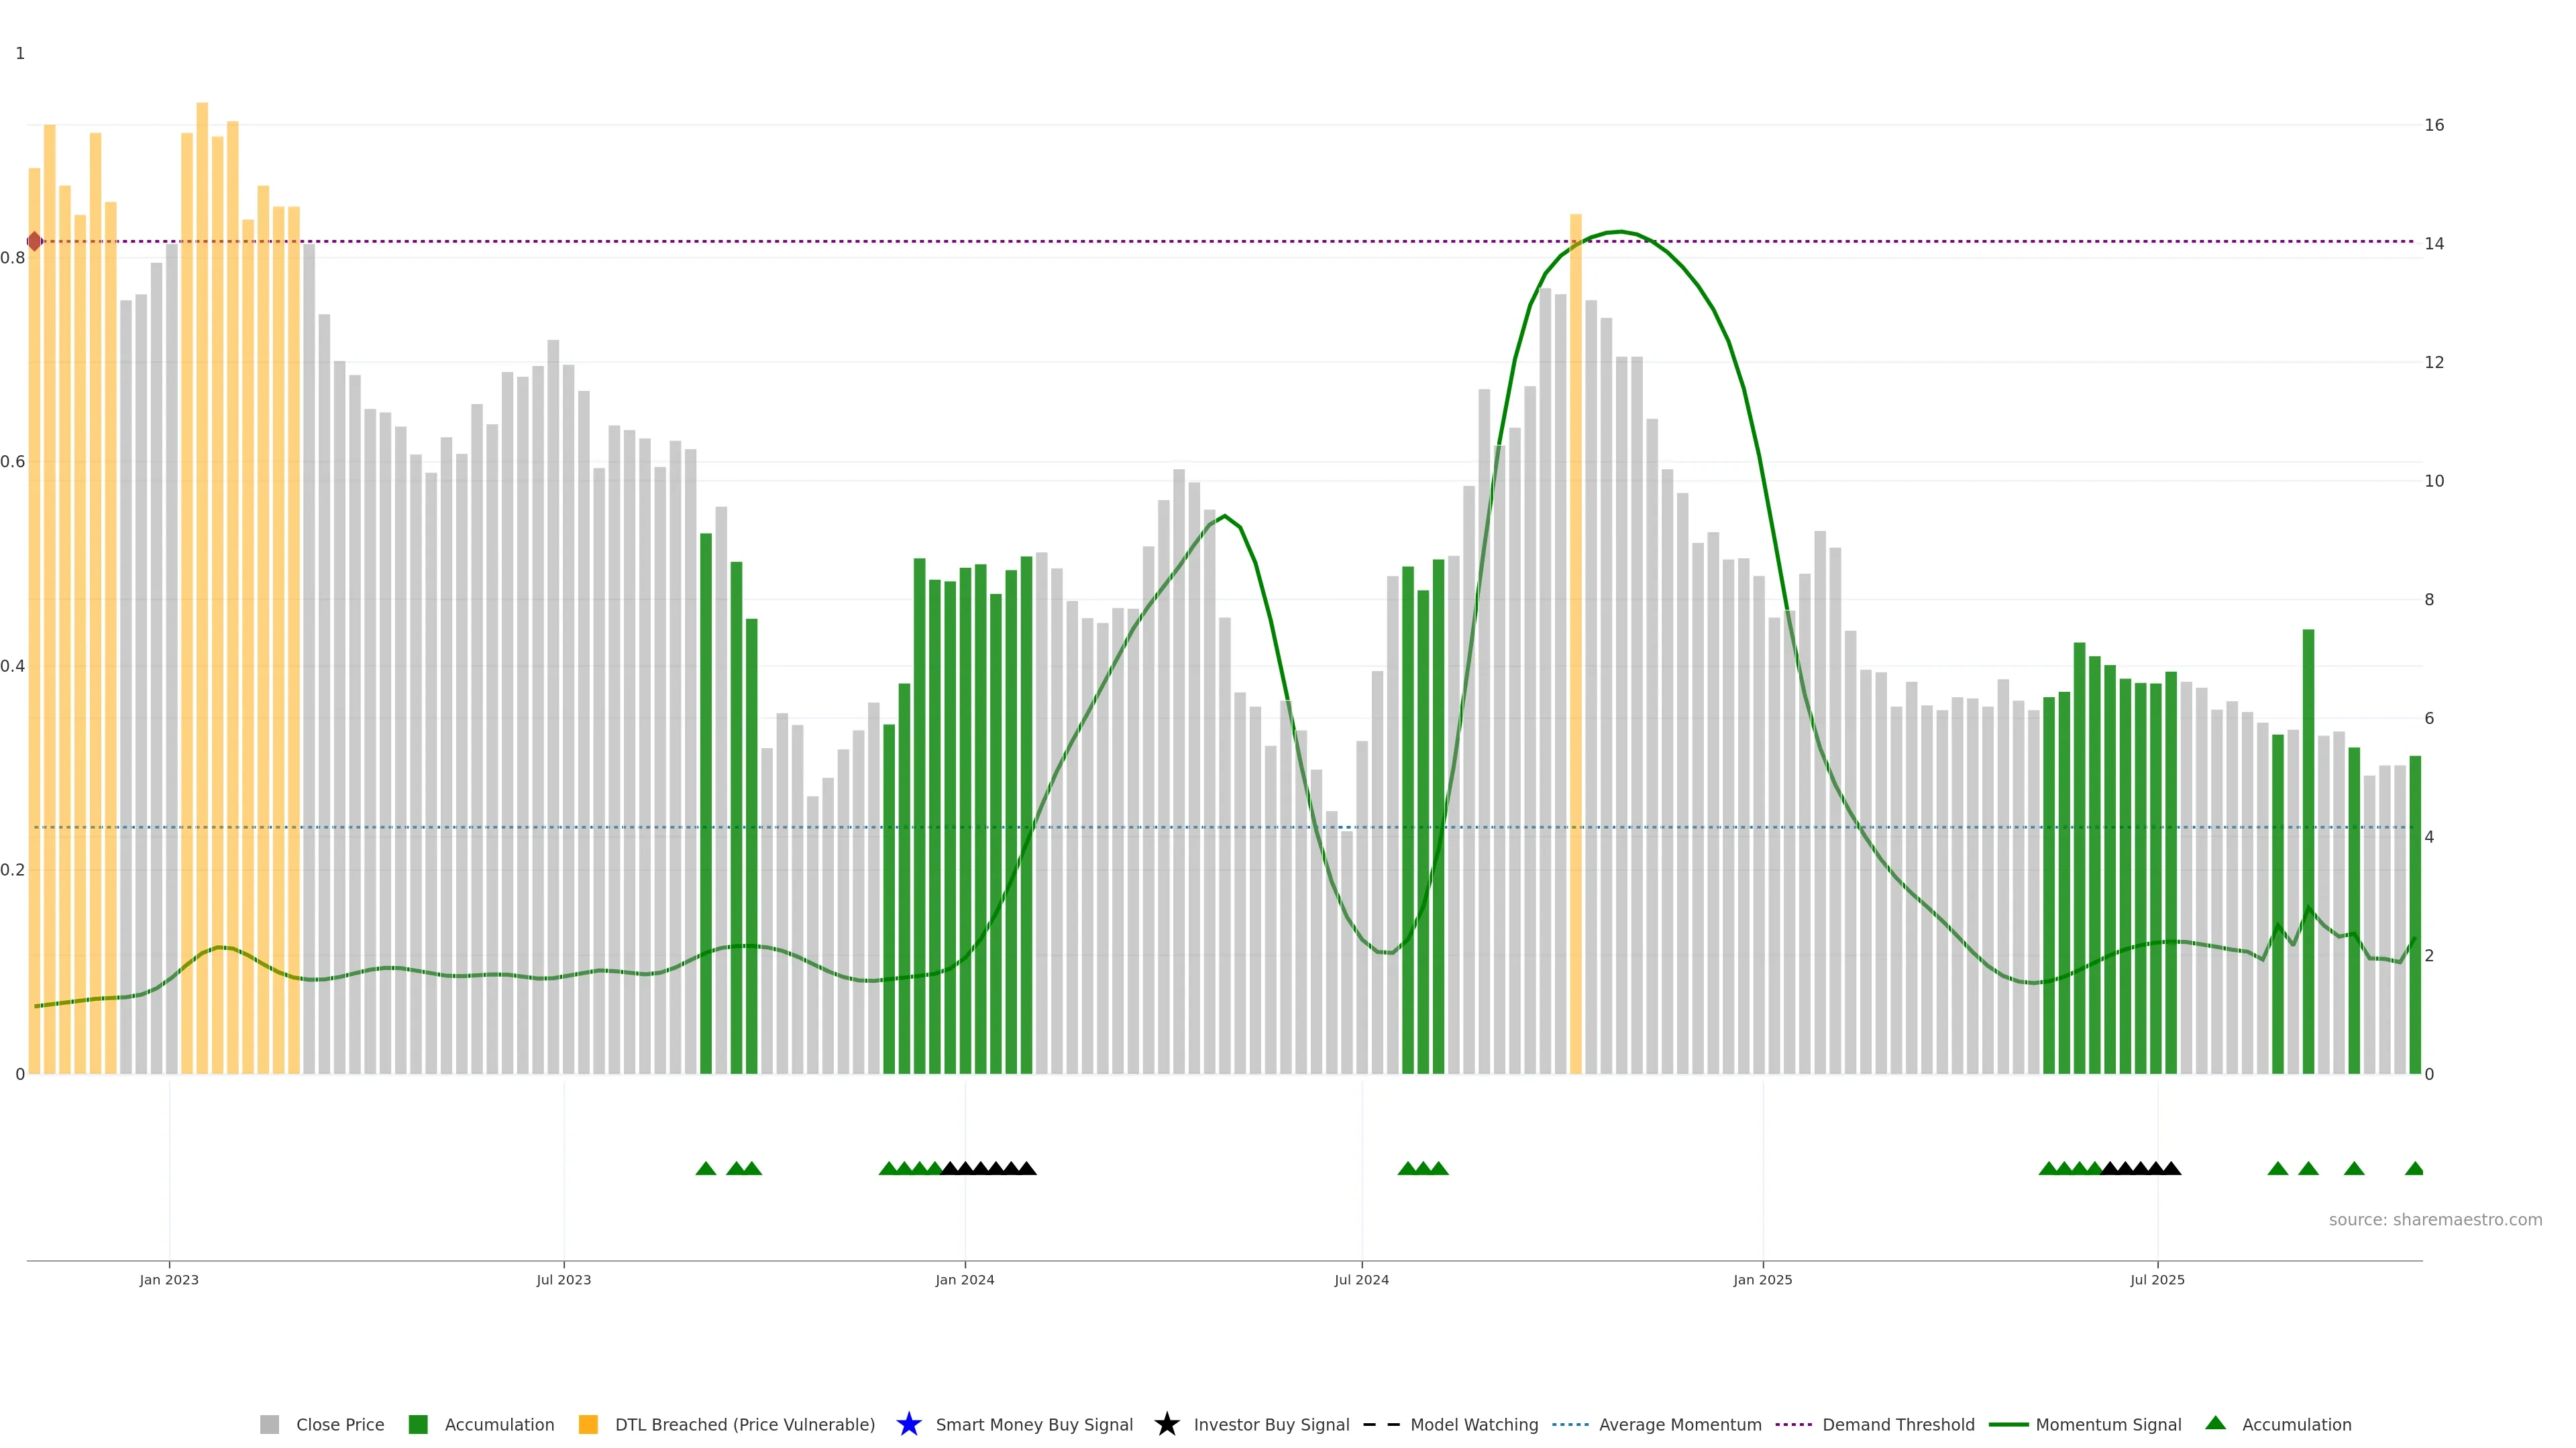Click the red diamond on Demand Threshold line
Screen dimensions: 2576x1448
35,241
